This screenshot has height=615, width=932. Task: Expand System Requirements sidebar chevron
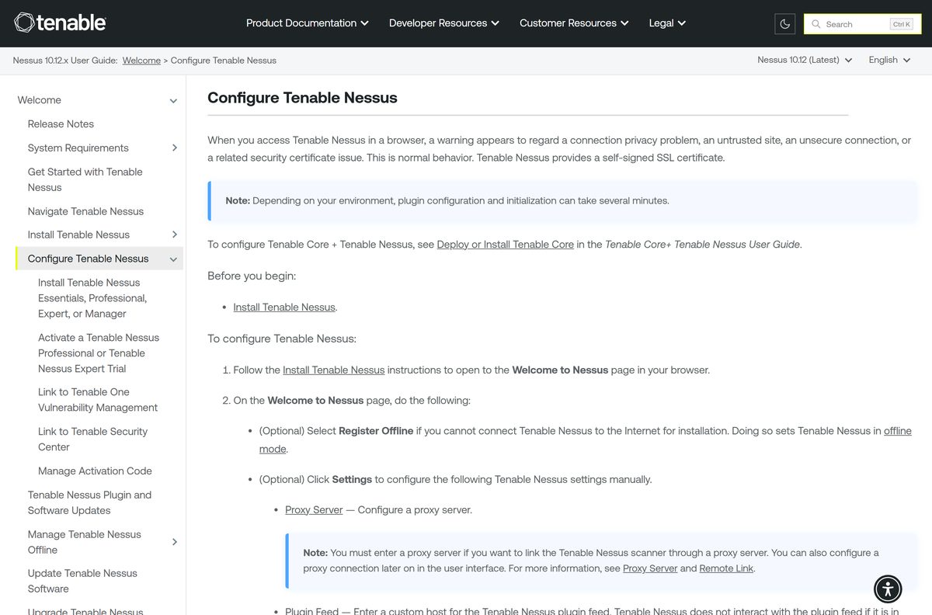(x=174, y=148)
